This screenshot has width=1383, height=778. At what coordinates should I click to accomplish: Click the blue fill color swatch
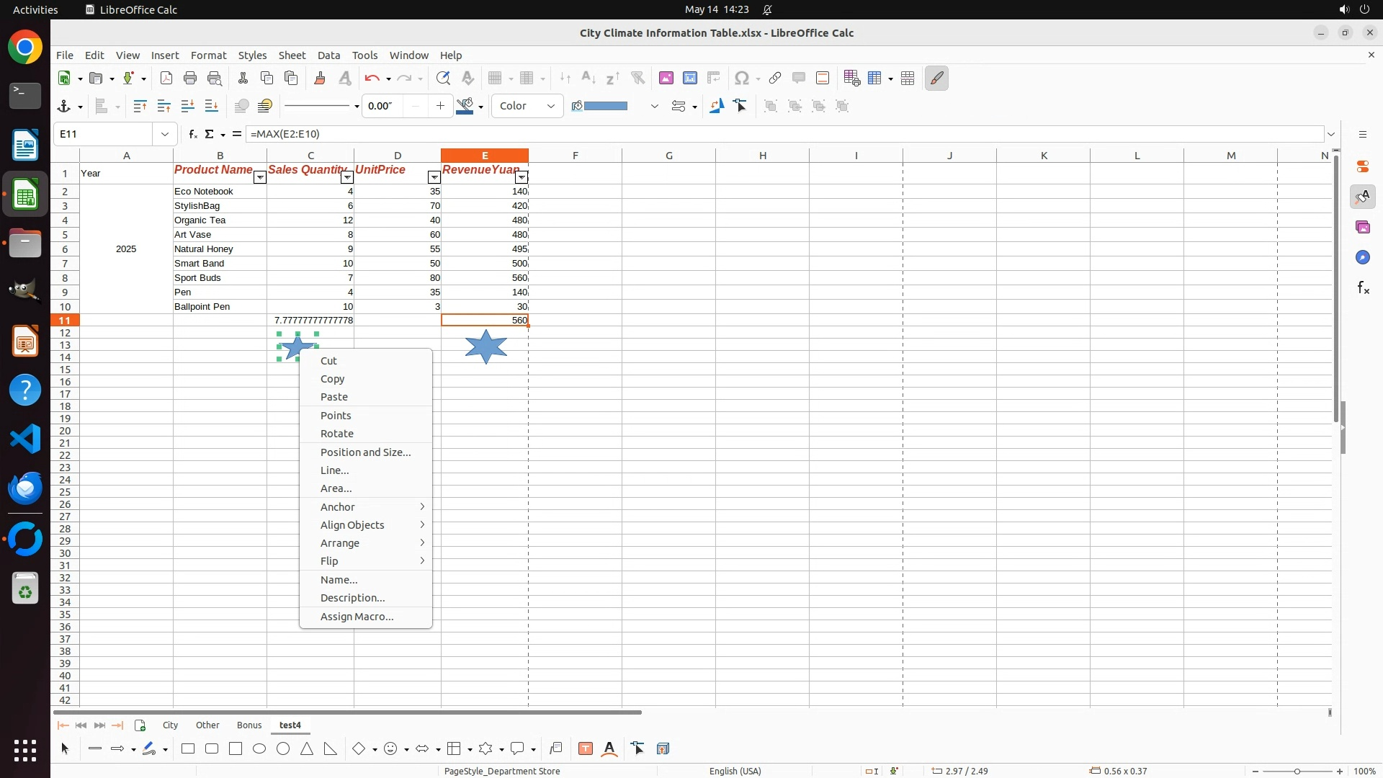pyautogui.click(x=606, y=107)
